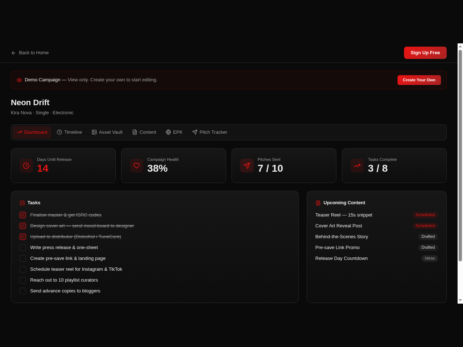The width and height of the screenshot is (463, 347).
Task: Click the trending arrow icon in Tasks Complete card
Action: click(357, 166)
